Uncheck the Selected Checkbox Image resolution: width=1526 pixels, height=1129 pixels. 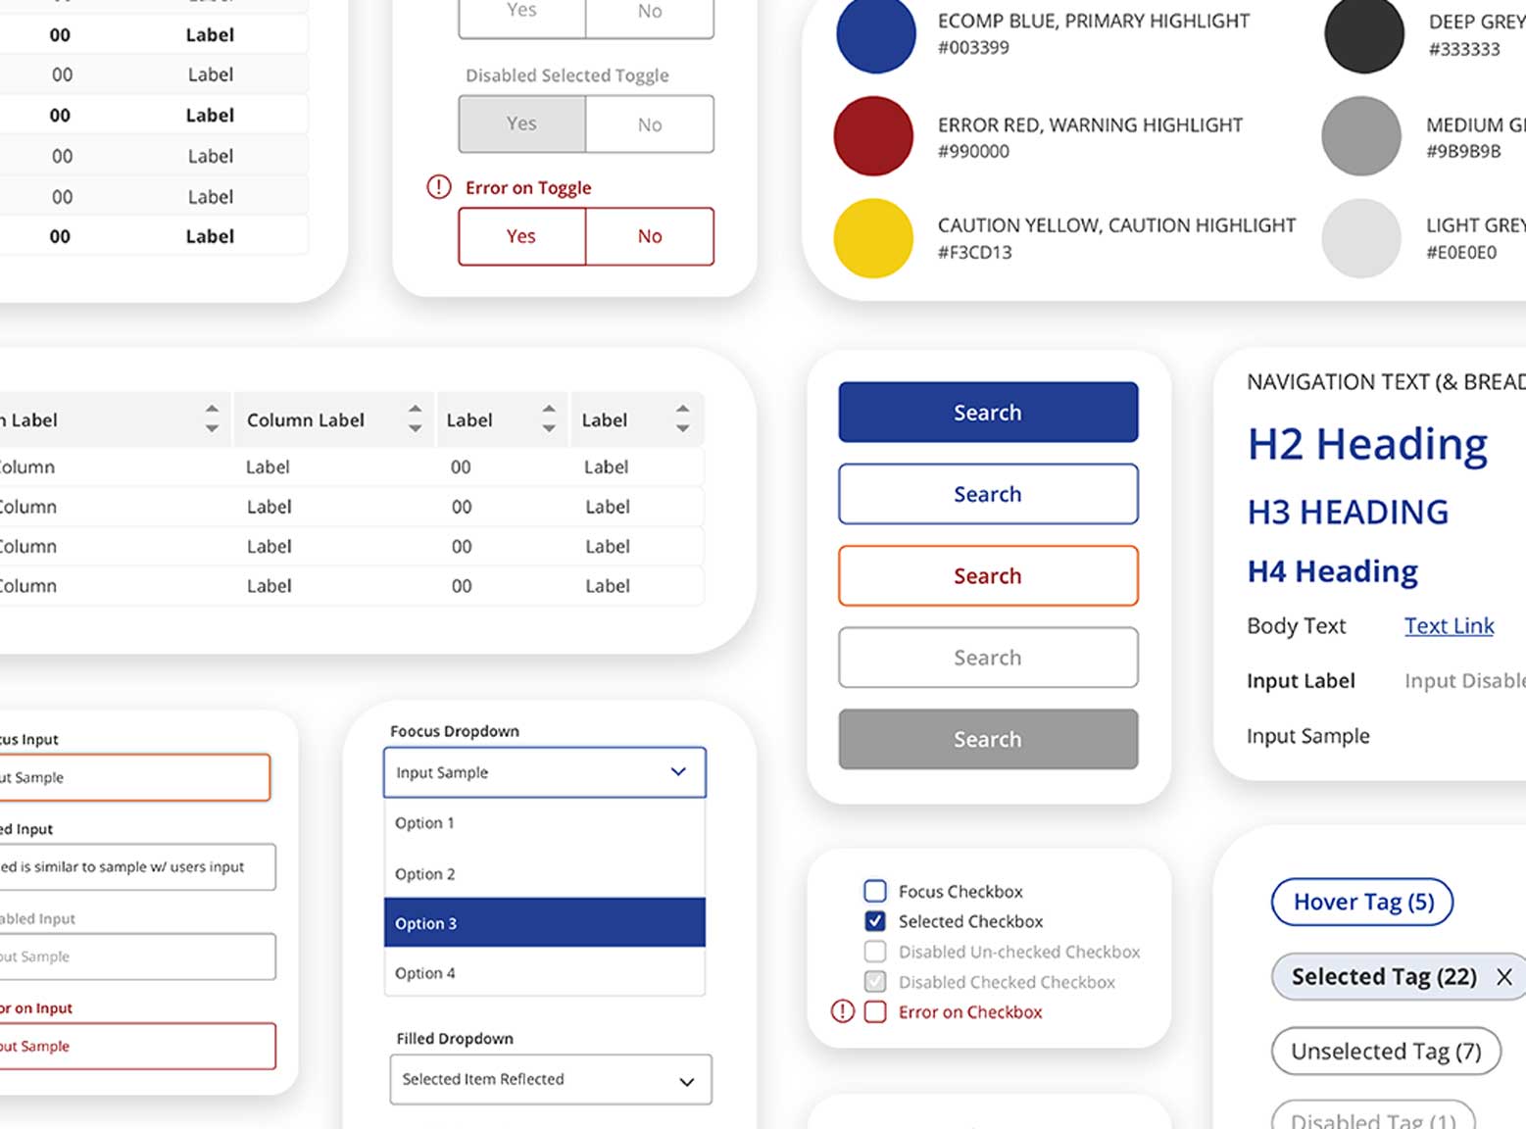[875, 921]
